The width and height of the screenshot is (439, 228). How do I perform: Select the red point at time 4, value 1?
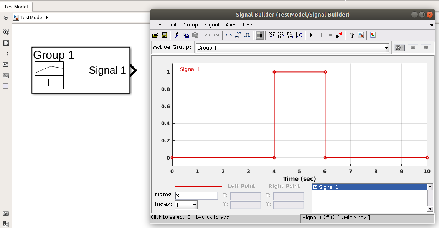click(x=274, y=72)
